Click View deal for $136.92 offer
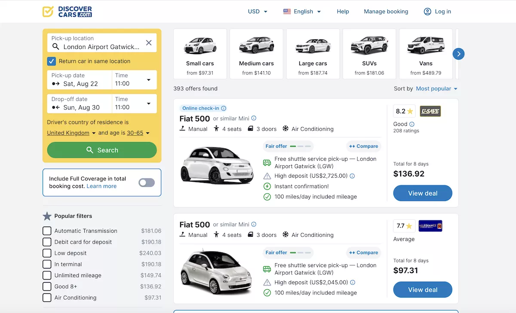This screenshot has height=313, width=516. (x=423, y=193)
